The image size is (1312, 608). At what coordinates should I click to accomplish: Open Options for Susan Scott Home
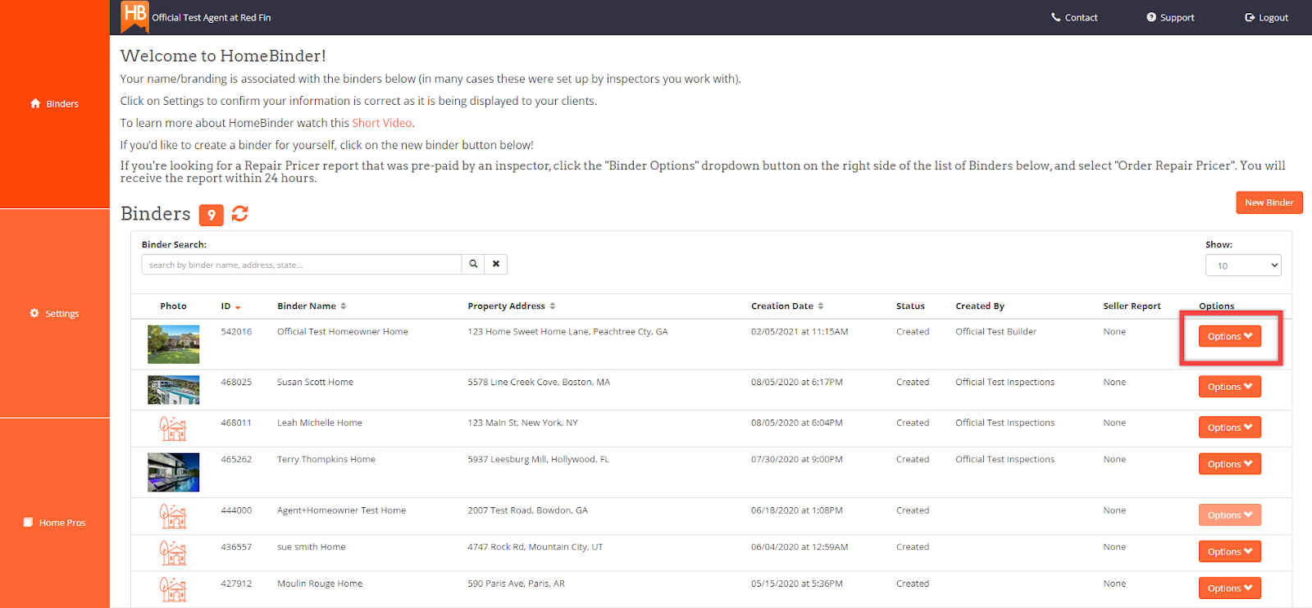coord(1229,387)
